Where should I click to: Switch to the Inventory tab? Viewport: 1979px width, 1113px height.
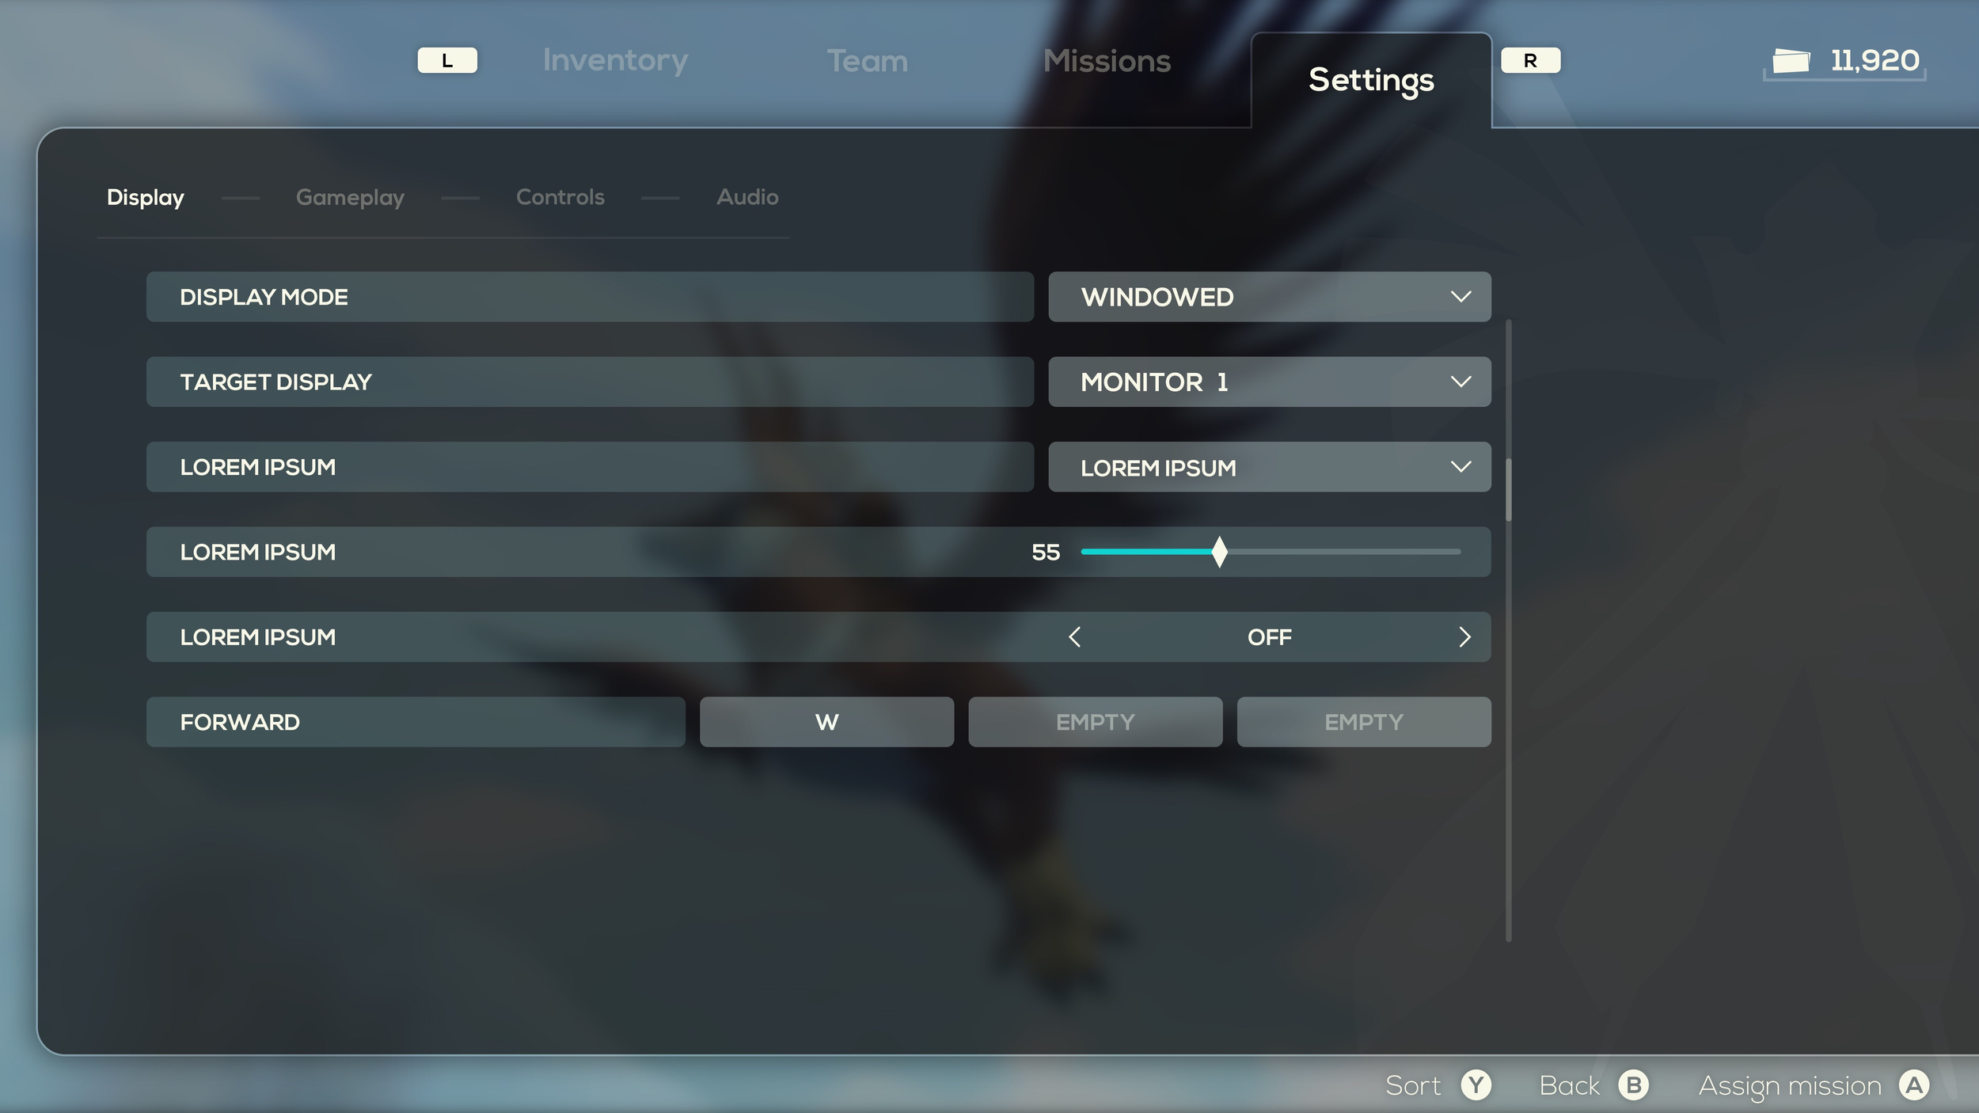coord(615,61)
